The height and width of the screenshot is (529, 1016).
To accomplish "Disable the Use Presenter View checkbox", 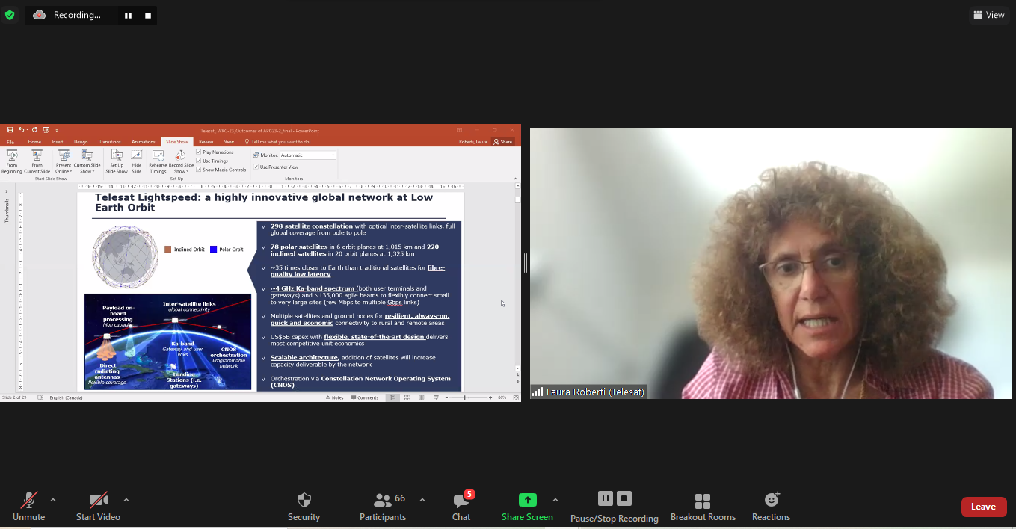I will [x=256, y=167].
